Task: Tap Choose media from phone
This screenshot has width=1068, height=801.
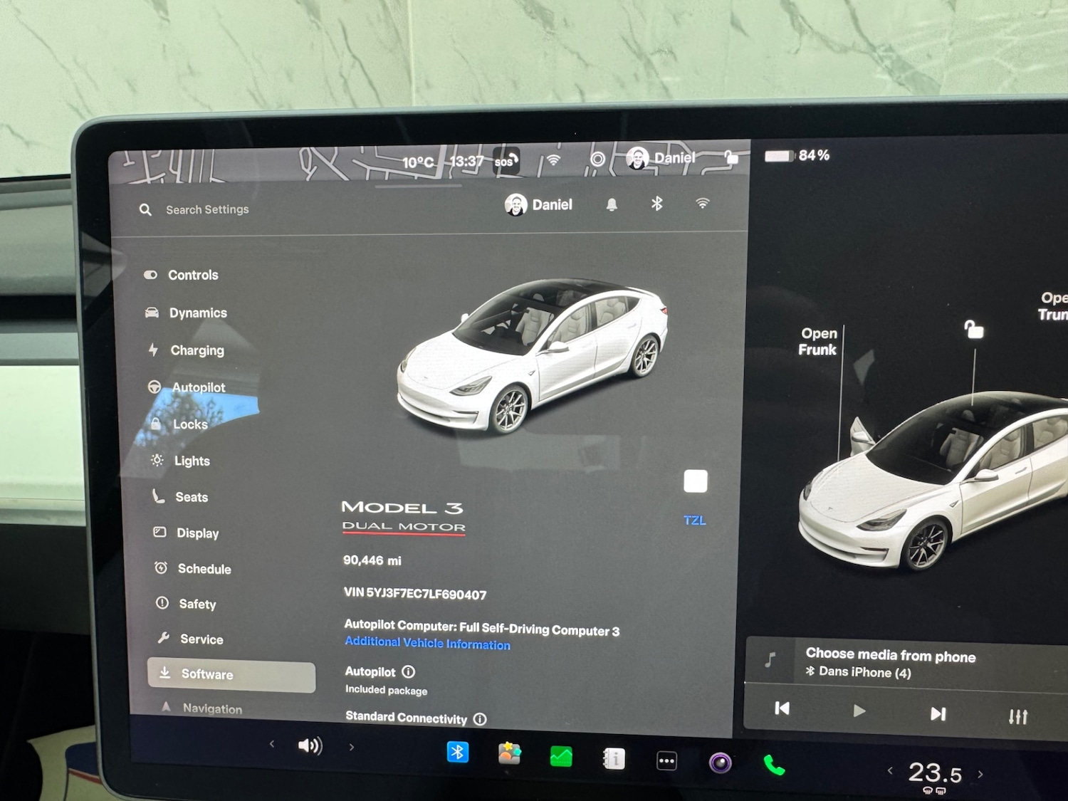Action: pyautogui.click(x=891, y=655)
